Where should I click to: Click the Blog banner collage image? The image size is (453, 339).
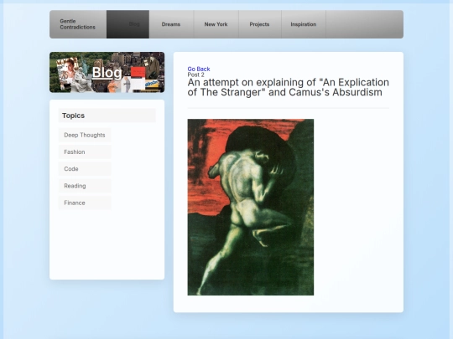coord(107,72)
